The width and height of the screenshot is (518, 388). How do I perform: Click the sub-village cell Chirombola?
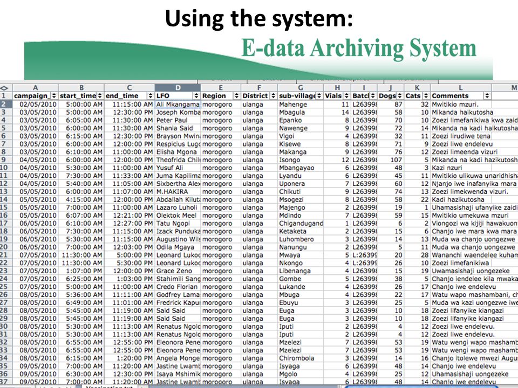pos(301,358)
